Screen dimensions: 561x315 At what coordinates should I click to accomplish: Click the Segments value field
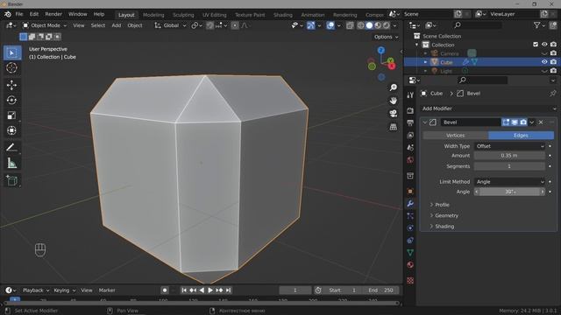tap(509, 166)
